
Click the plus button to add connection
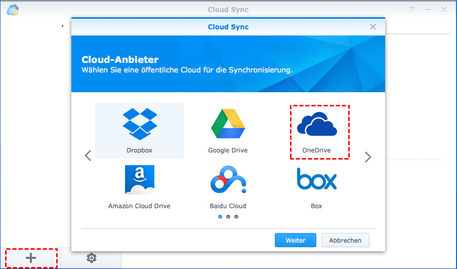pyautogui.click(x=31, y=258)
